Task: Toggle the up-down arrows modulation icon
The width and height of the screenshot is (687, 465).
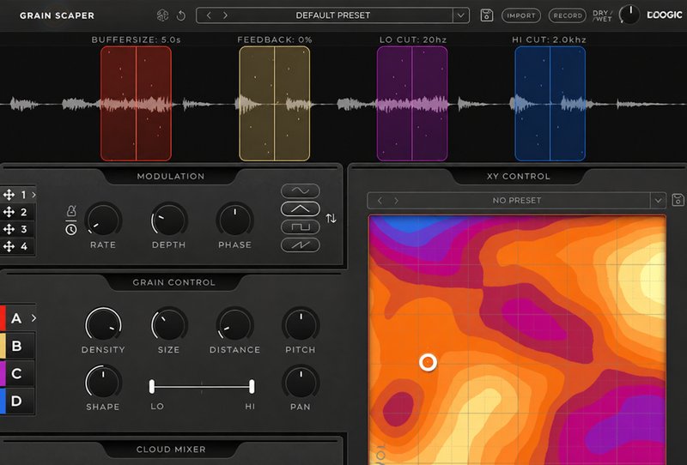Action: click(331, 218)
